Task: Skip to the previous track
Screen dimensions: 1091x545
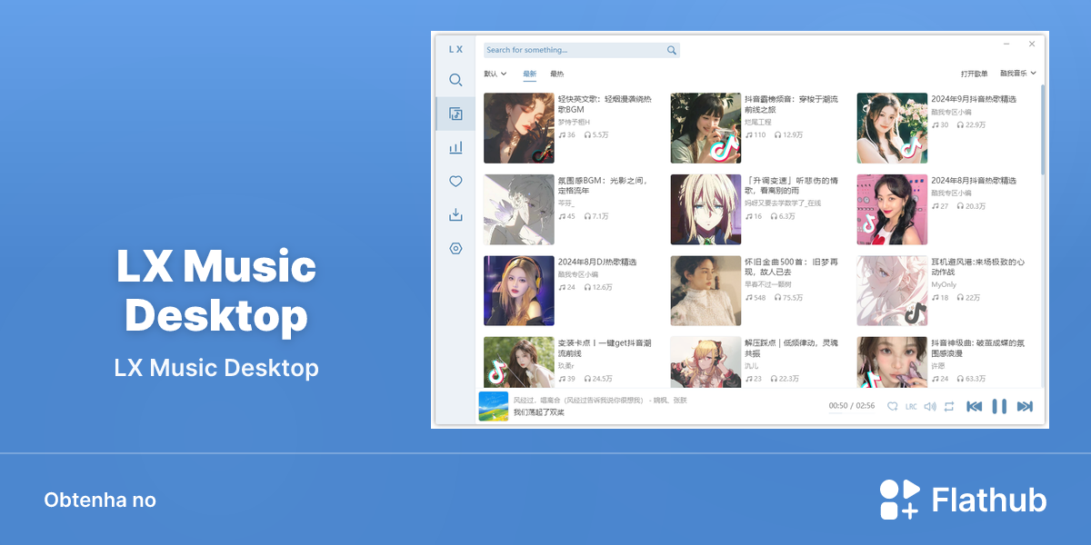Action: 974,406
